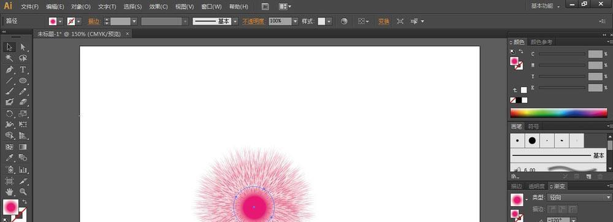Switch to the 颜色参考 tab
Viewport: 613px width, 222px height.
(x=541, y=42)
